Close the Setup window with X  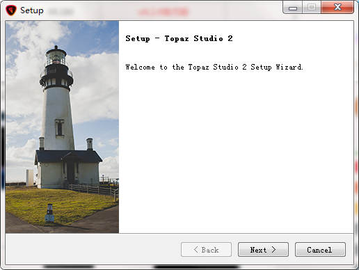(x=337, y=7)
